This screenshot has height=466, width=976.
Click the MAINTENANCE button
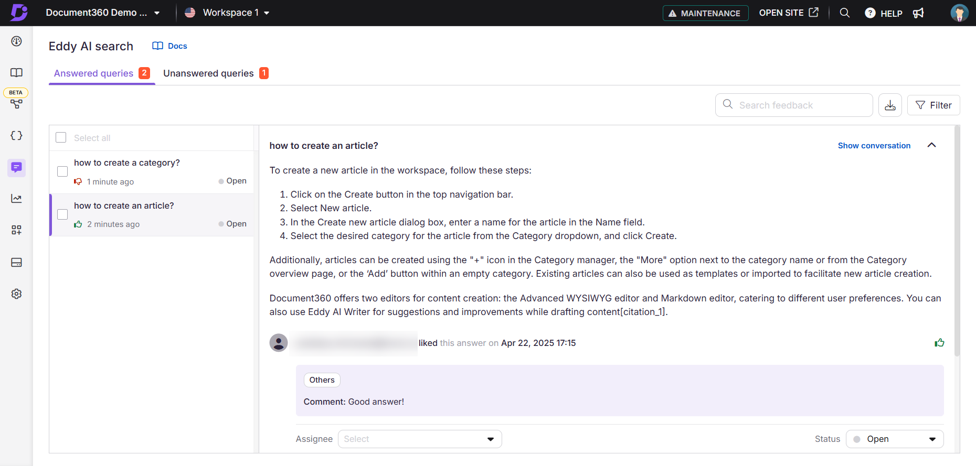coord(705,13)
